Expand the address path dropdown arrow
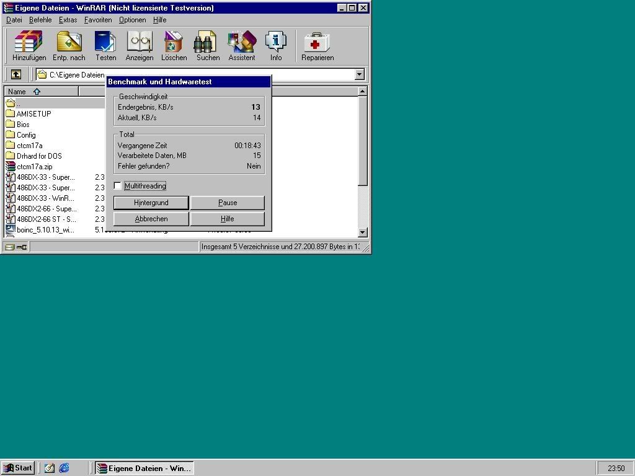 click(360, 74)
